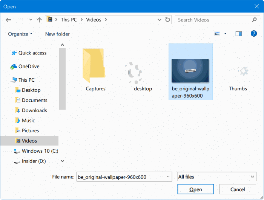
Task: Select This PC in the navigation pane
Action: [26, 80]
